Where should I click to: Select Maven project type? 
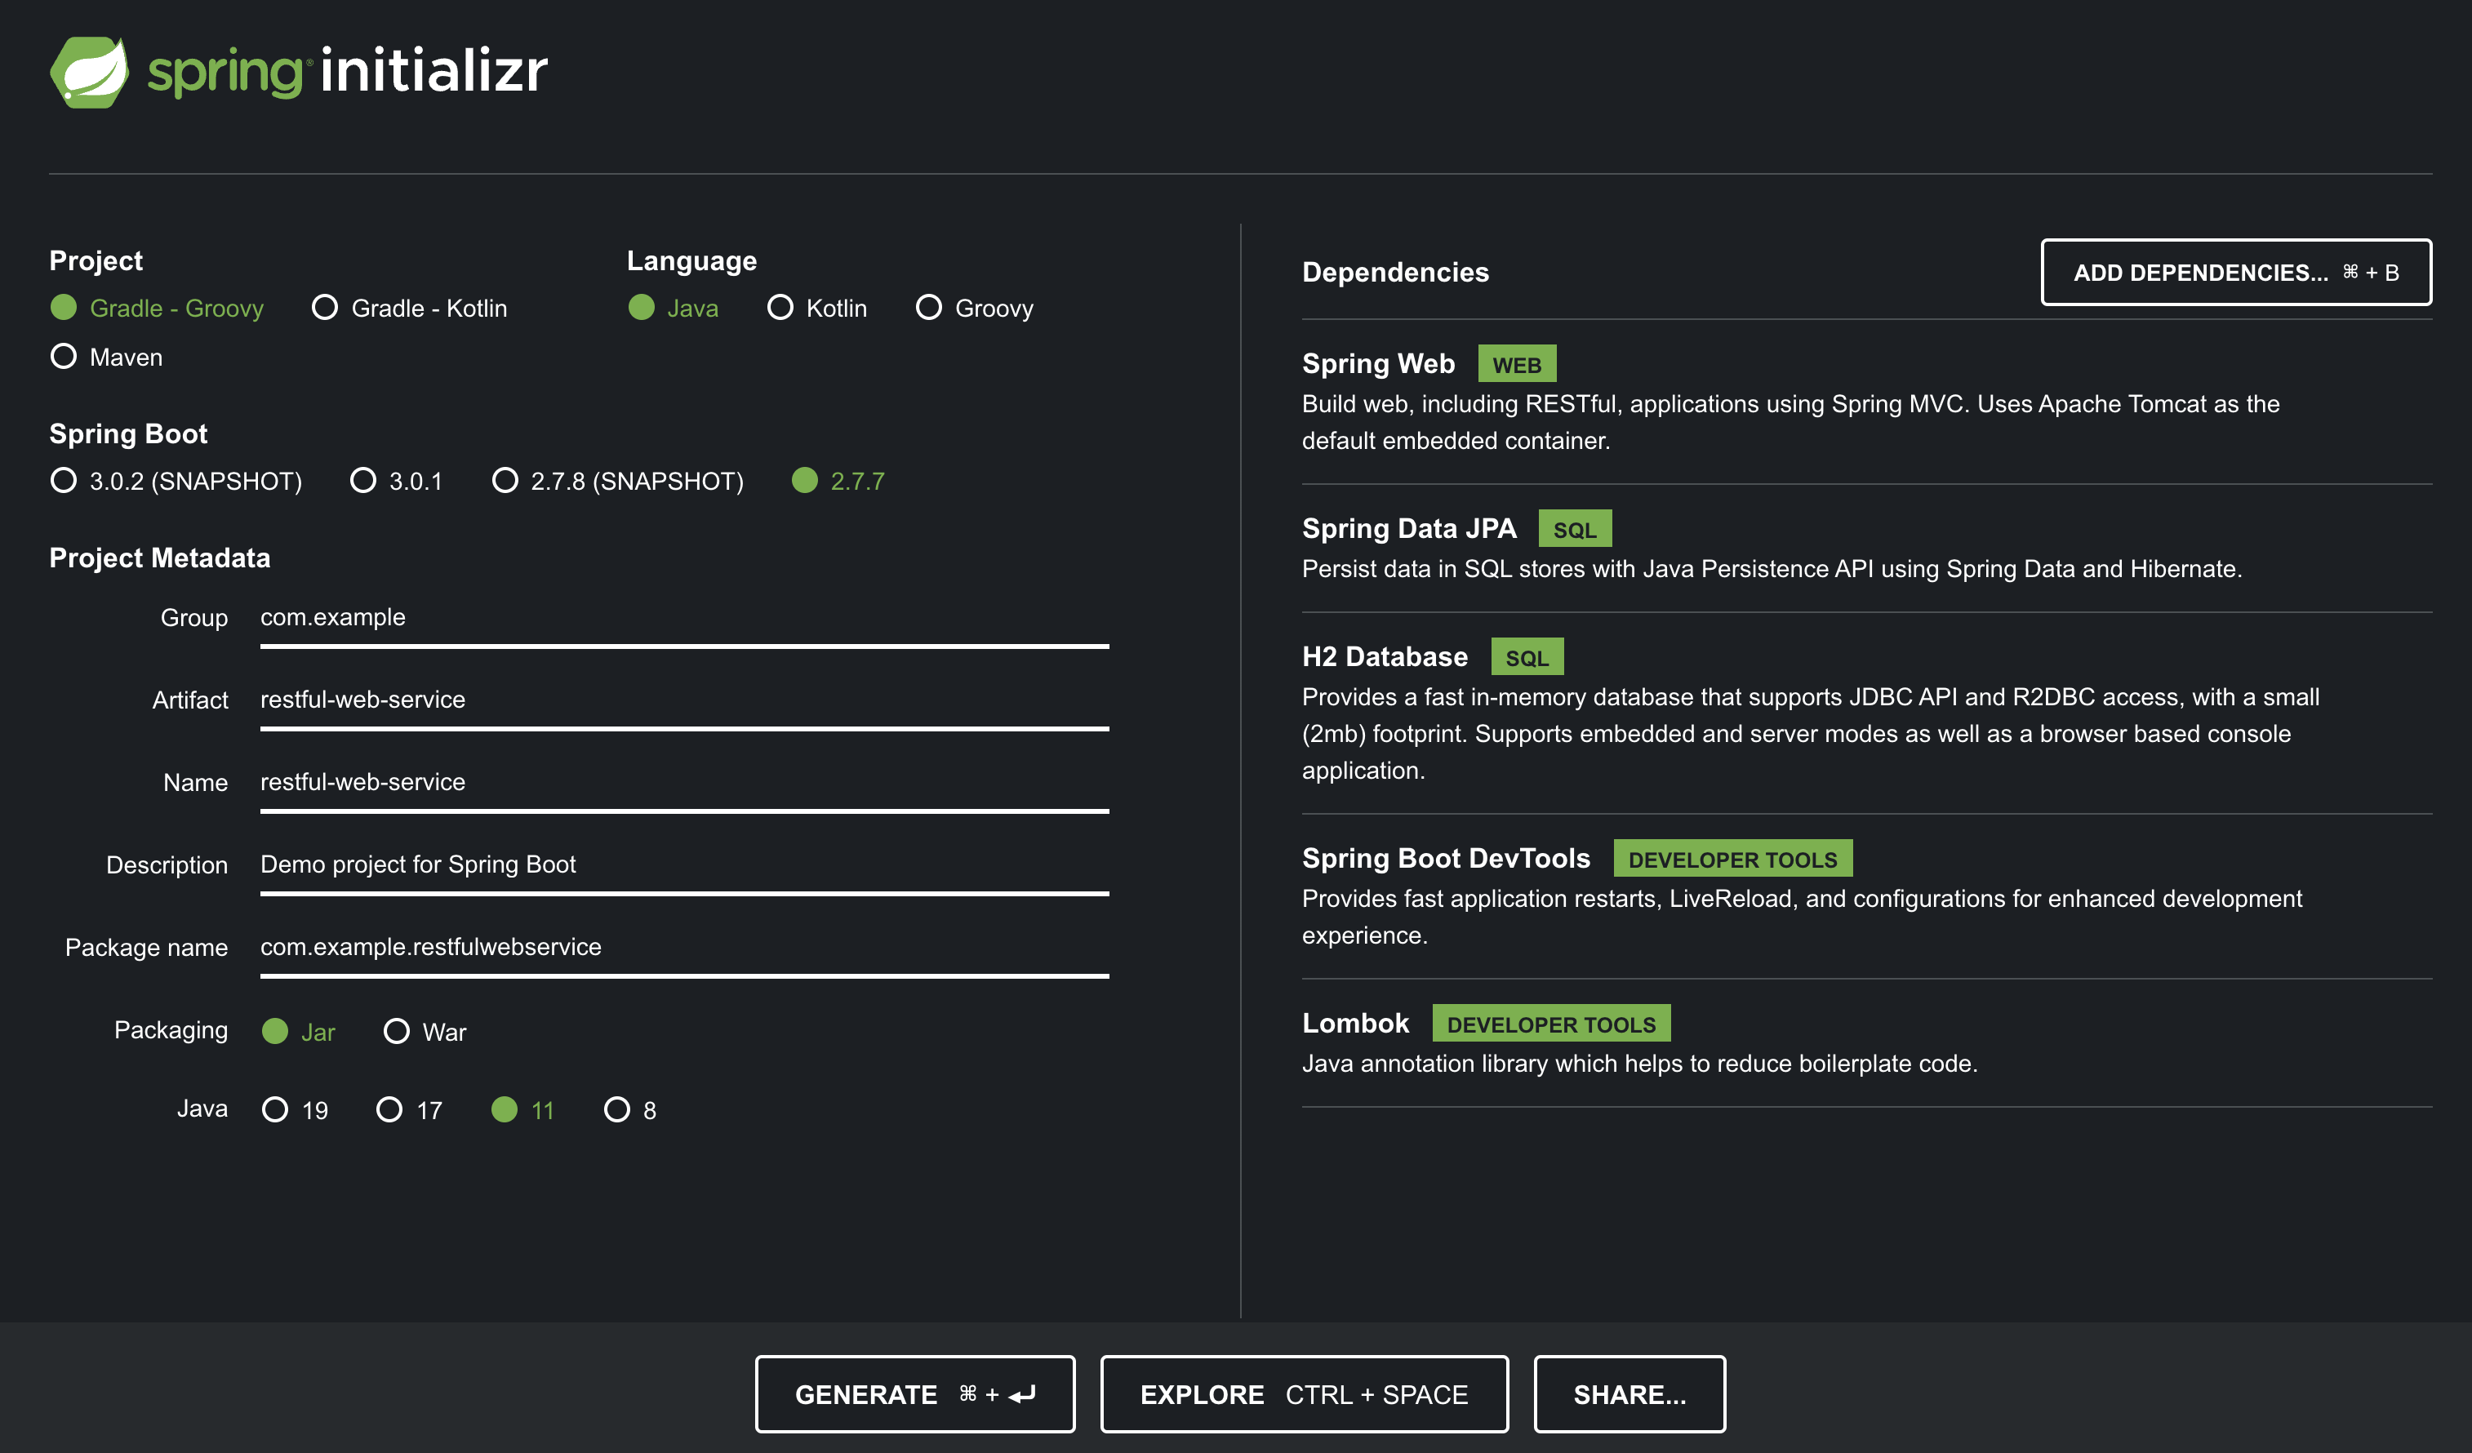coord(64,356)
